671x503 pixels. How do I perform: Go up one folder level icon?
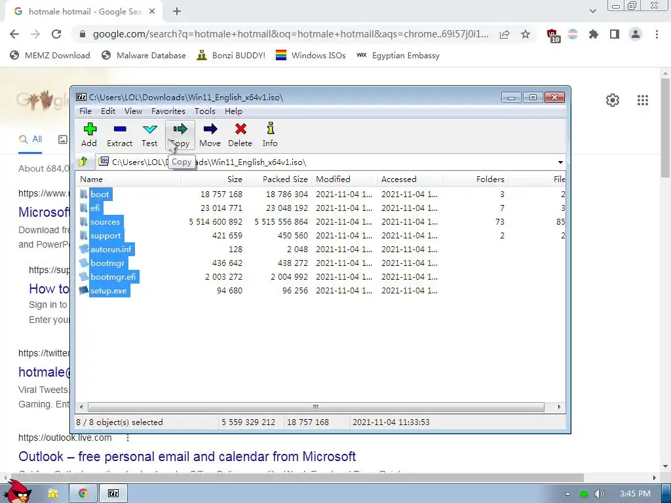click(x=83, y=162)
